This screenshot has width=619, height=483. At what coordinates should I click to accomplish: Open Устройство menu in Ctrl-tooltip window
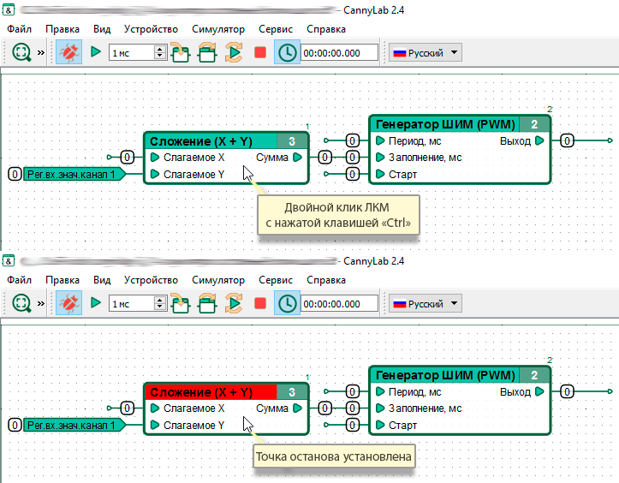click(151, 29)
